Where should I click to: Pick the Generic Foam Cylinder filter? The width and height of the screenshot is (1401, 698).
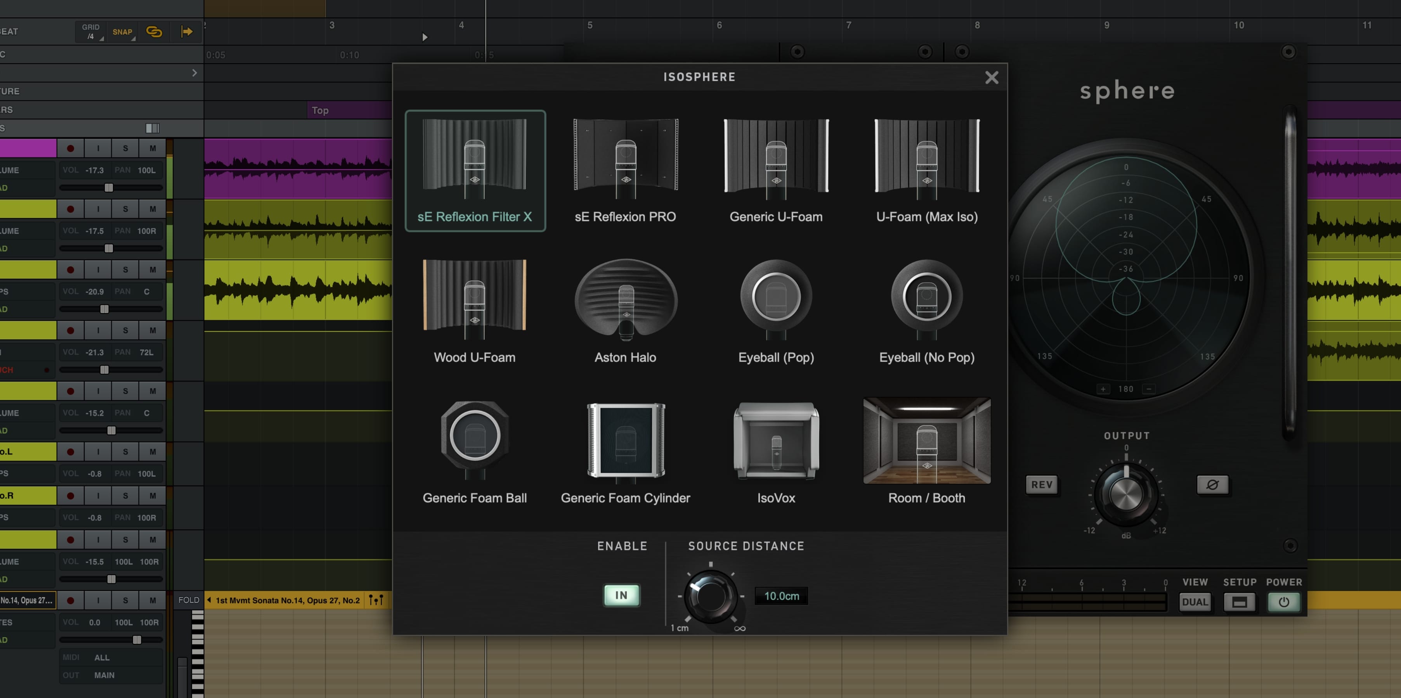coord(626,441)
